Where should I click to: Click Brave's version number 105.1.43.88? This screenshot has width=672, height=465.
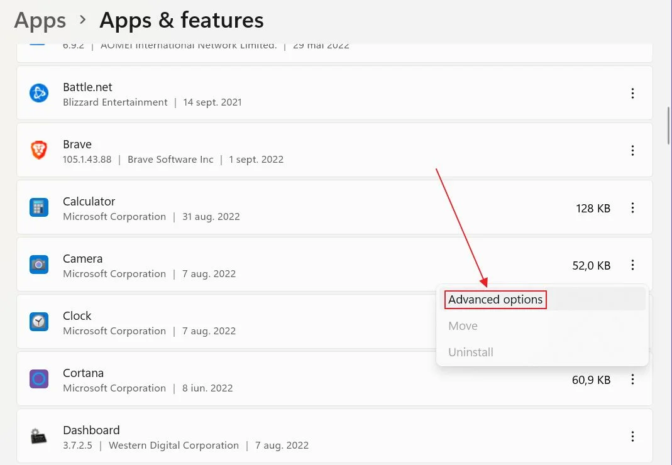coord(87,160)
